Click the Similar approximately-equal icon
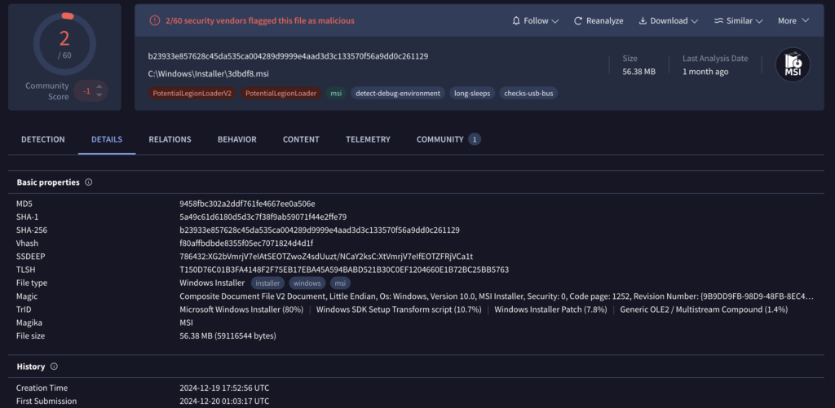 point(719,20)
